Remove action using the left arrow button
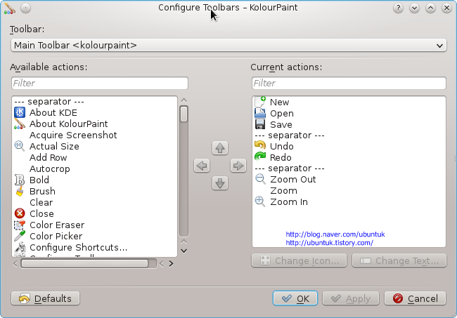The width and height of the screenshot is (457, 318). [202, 166]
